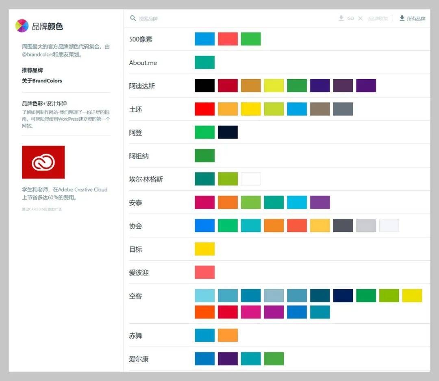This screenshot has height=381, width=439.
Task: Click the download icon in the toolbar
Action: tap(341, 18)
